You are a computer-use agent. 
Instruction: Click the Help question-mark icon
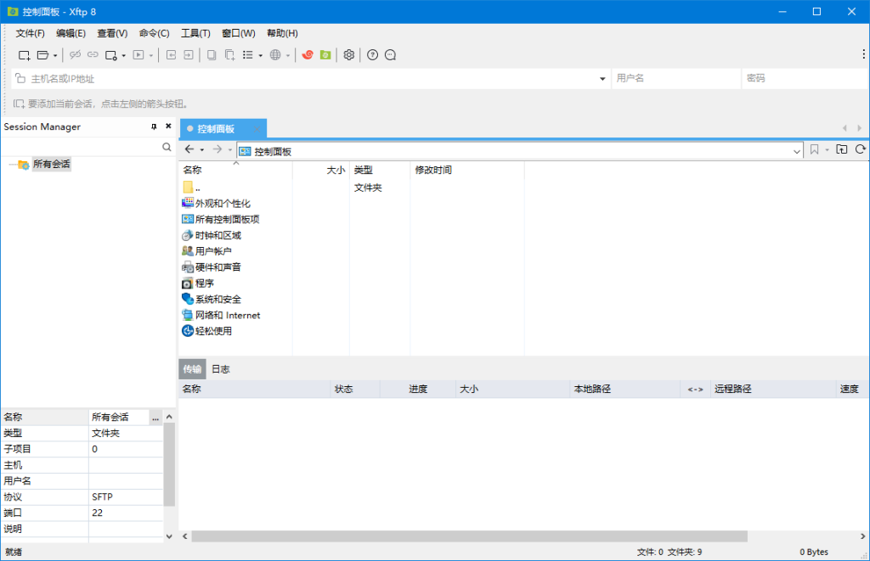pyautogui.click(x=373, y=55)
